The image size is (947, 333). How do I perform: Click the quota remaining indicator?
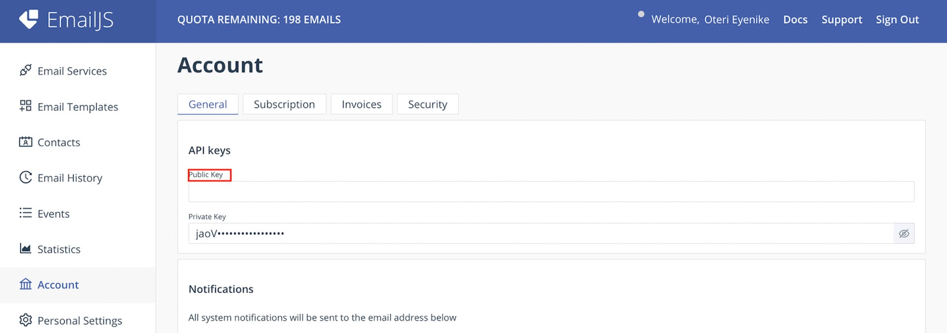(259, 20)
